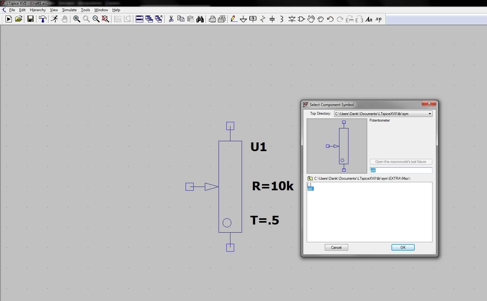Click the Copy icon in toolbar
This screenshot has width=487, height=301.
point(181,19)
